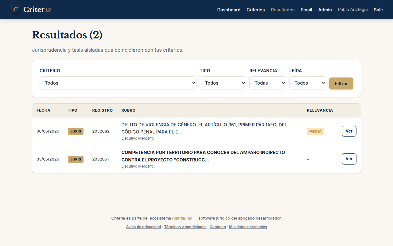
Task: Open the Relevancia filter dropdown
Action: (x=268, y=83)
